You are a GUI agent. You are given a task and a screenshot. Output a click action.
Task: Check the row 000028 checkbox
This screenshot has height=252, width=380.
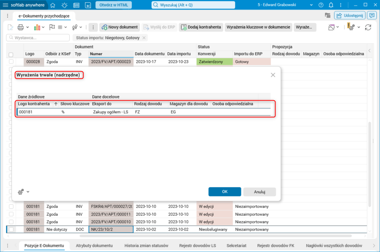click(x=11, y=62)
